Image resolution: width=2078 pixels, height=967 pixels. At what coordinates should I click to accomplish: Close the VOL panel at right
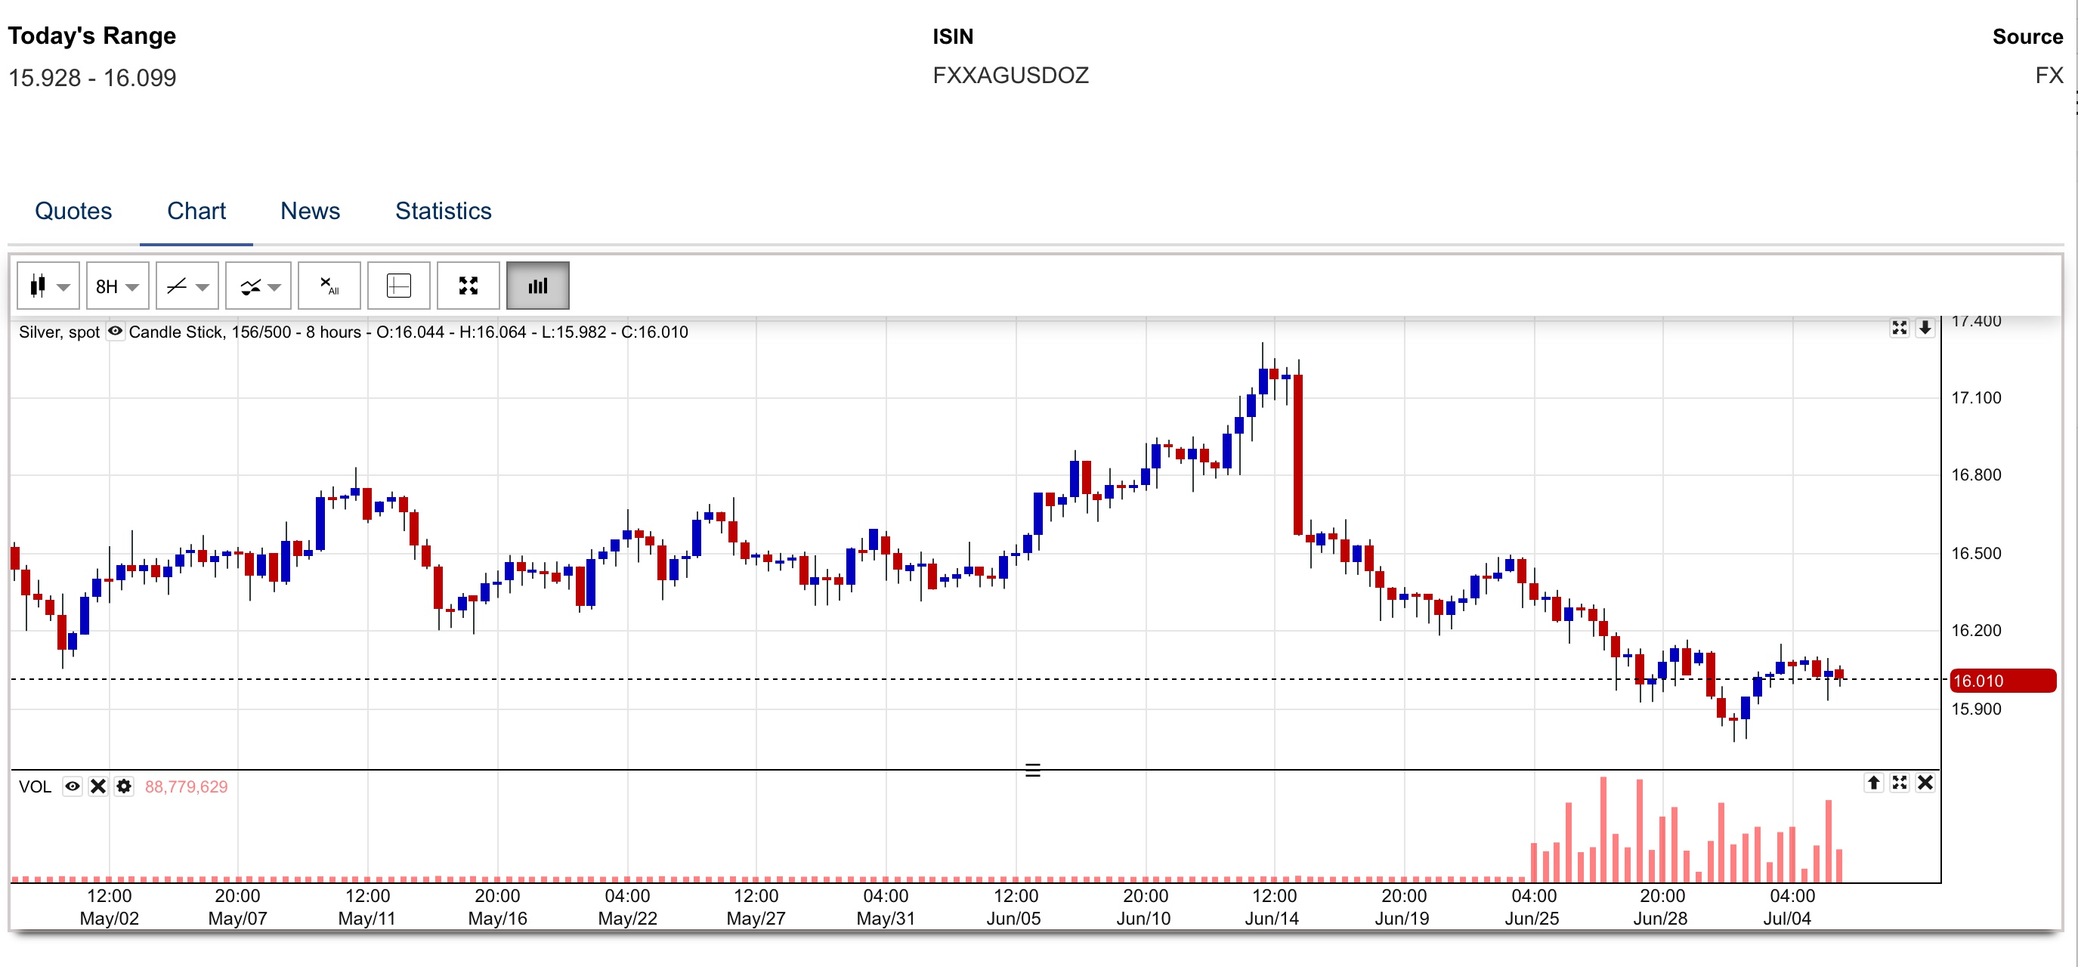pos(1925,783)
